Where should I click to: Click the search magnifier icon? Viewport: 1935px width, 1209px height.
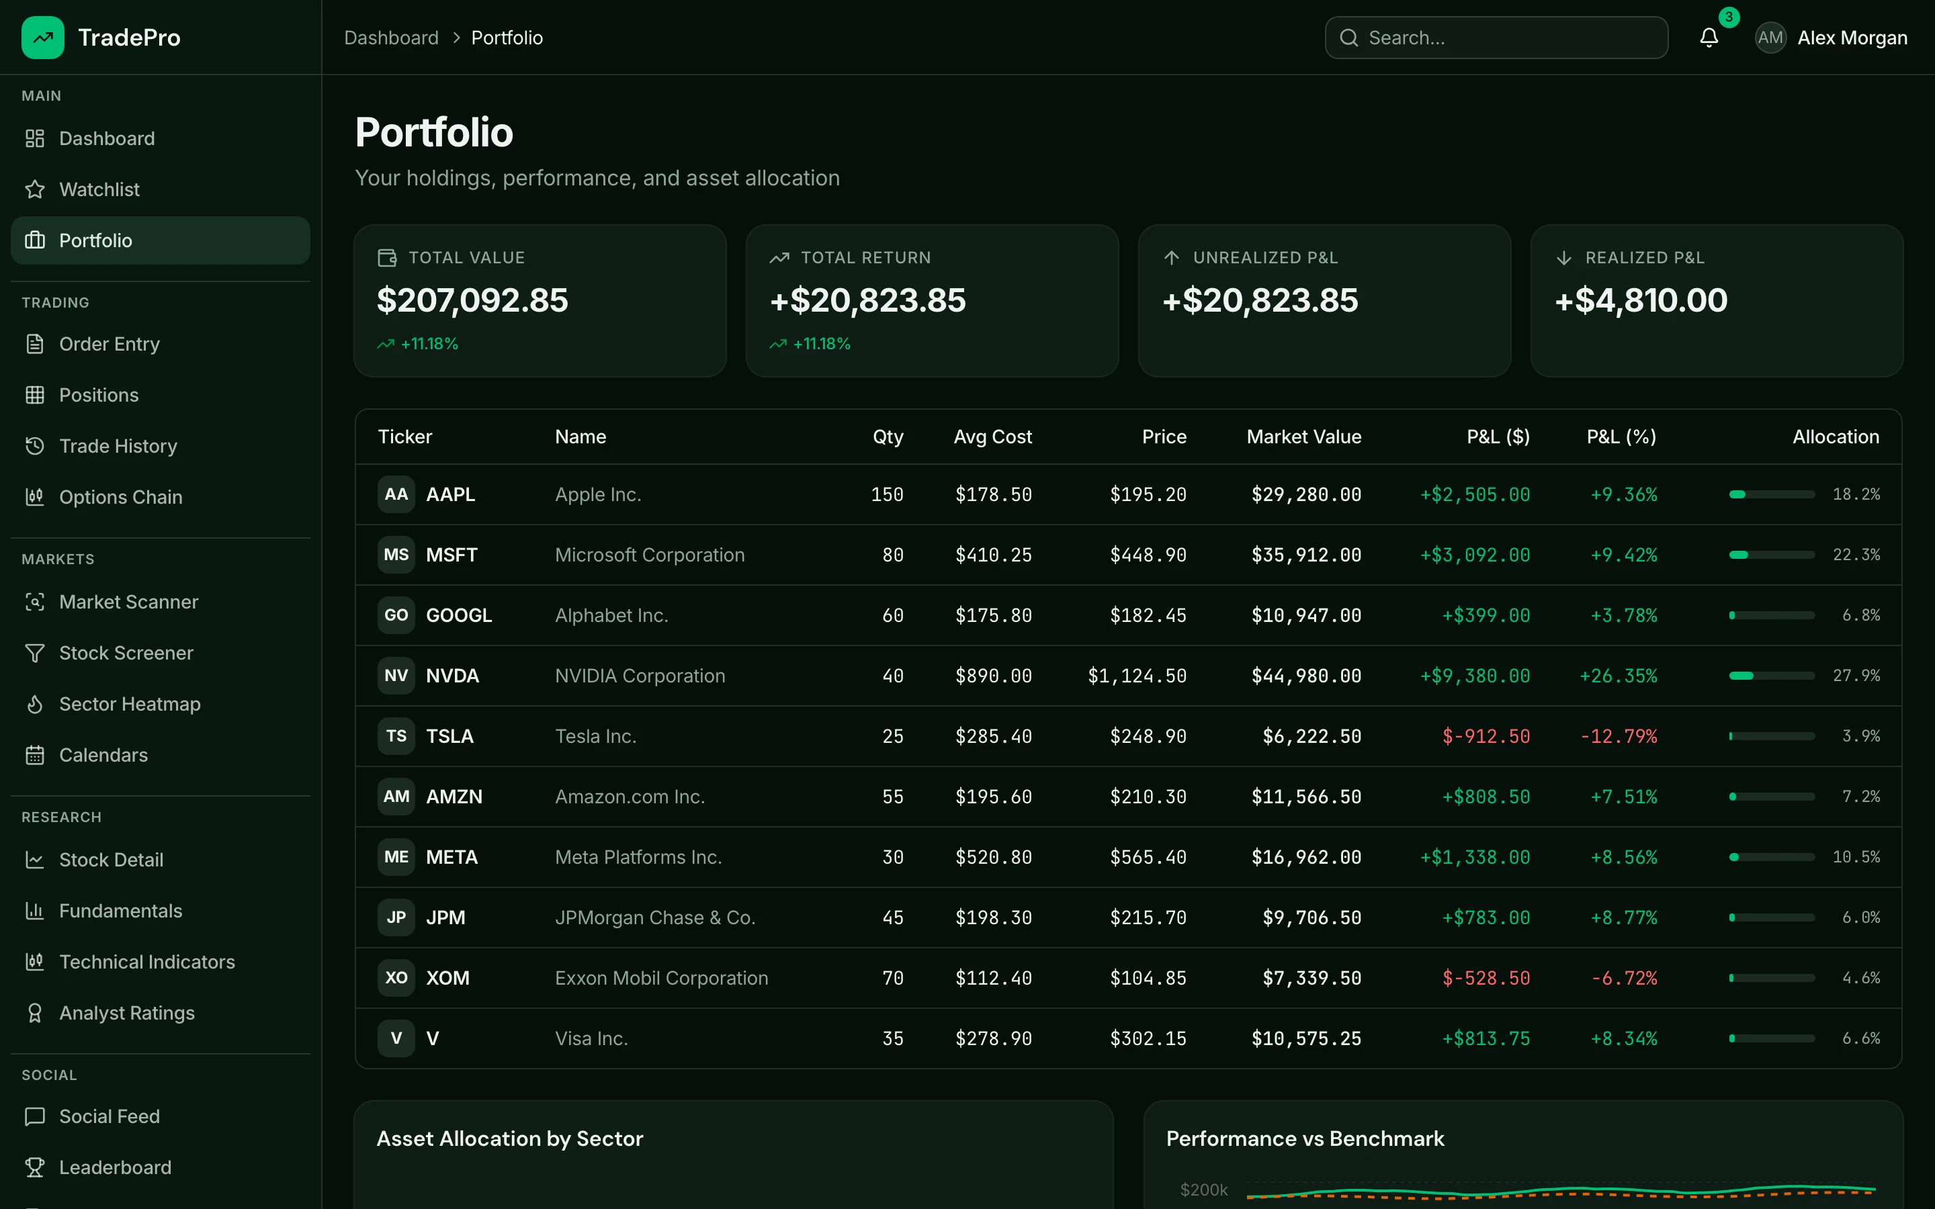click(x=1349, y=38)
